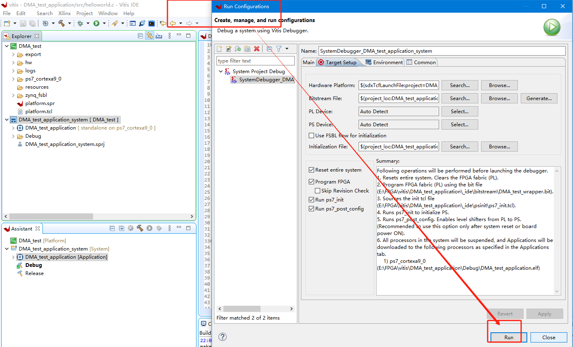This screenshot has width=573, height=347.
Task: Click Search... for Initialization File
Action: (459, 147)
